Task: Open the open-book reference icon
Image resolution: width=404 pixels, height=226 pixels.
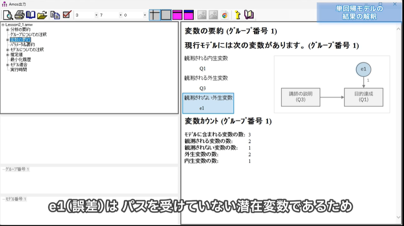Action: pos(249,15)
